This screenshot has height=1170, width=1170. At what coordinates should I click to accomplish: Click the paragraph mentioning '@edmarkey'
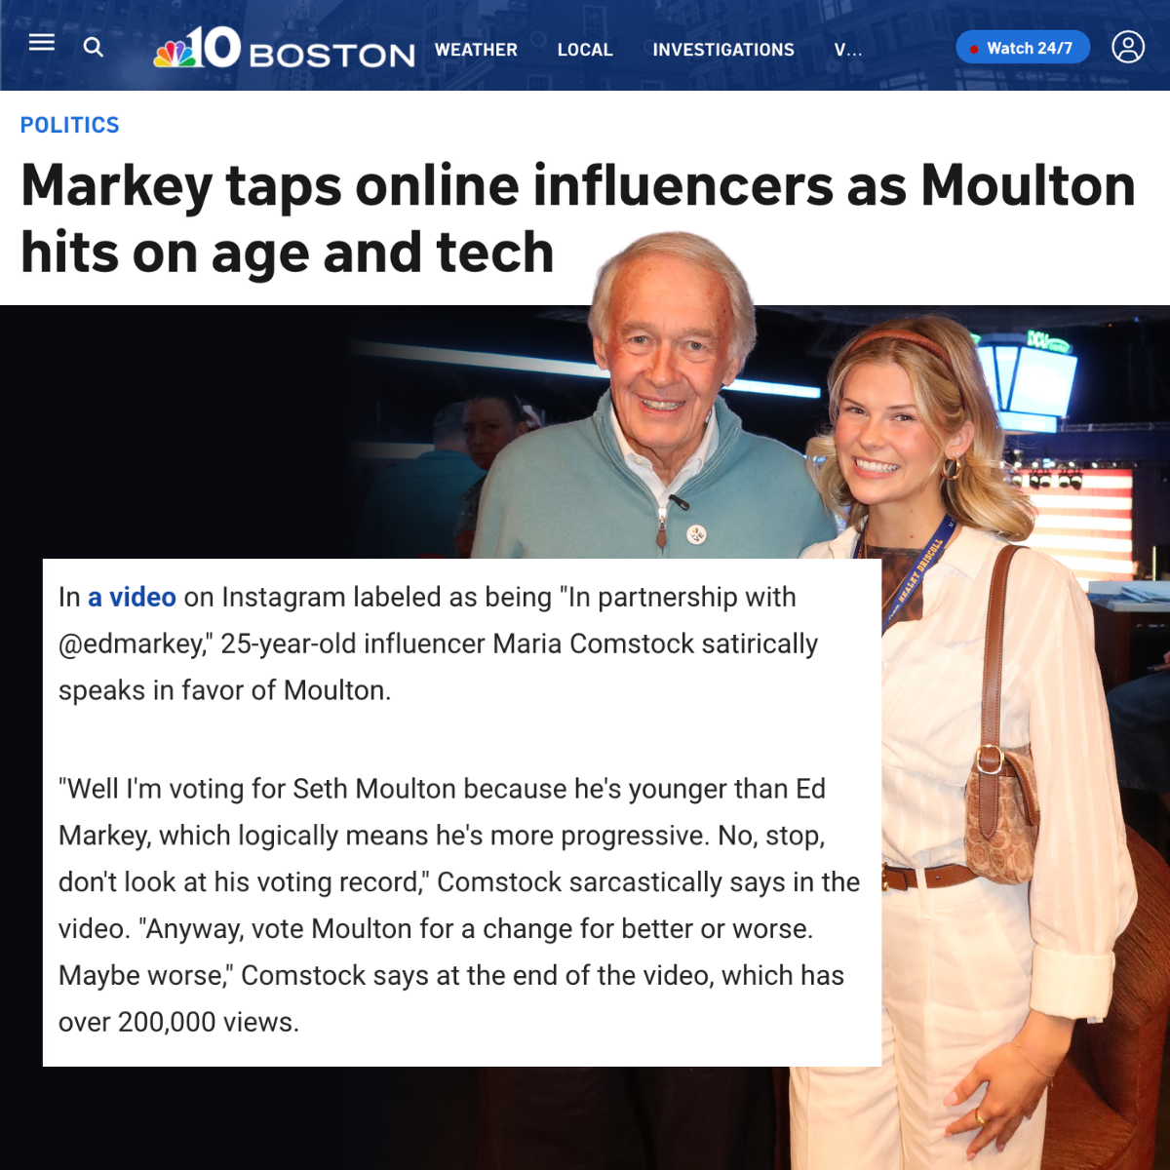[x=439, y=643]
